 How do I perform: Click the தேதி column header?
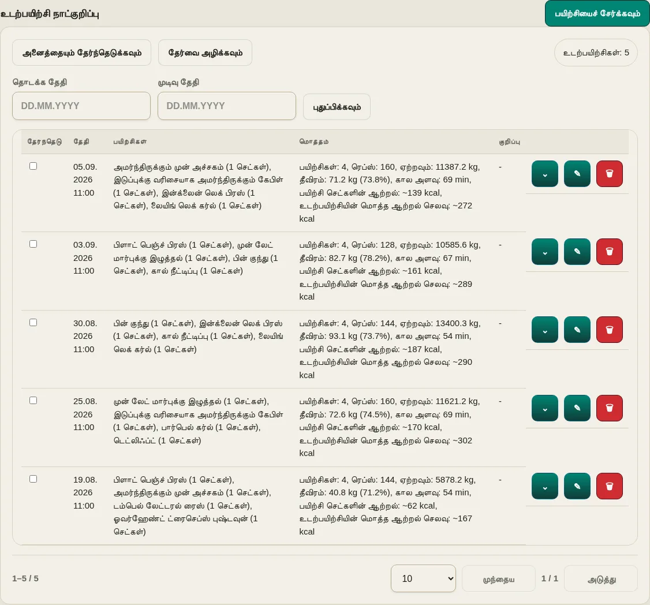coord(81,142)
